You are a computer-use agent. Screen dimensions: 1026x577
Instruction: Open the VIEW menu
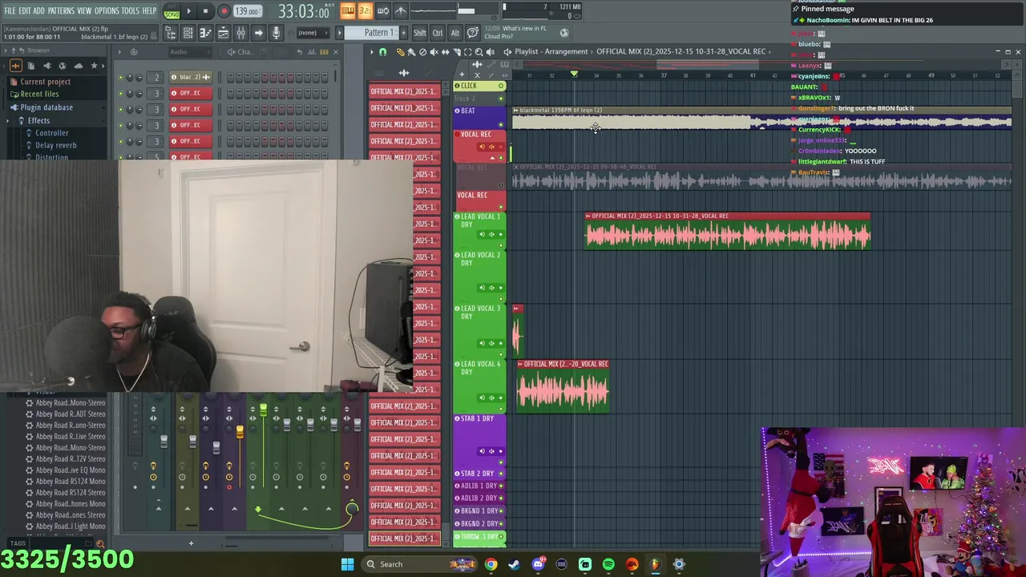(84, 10)
